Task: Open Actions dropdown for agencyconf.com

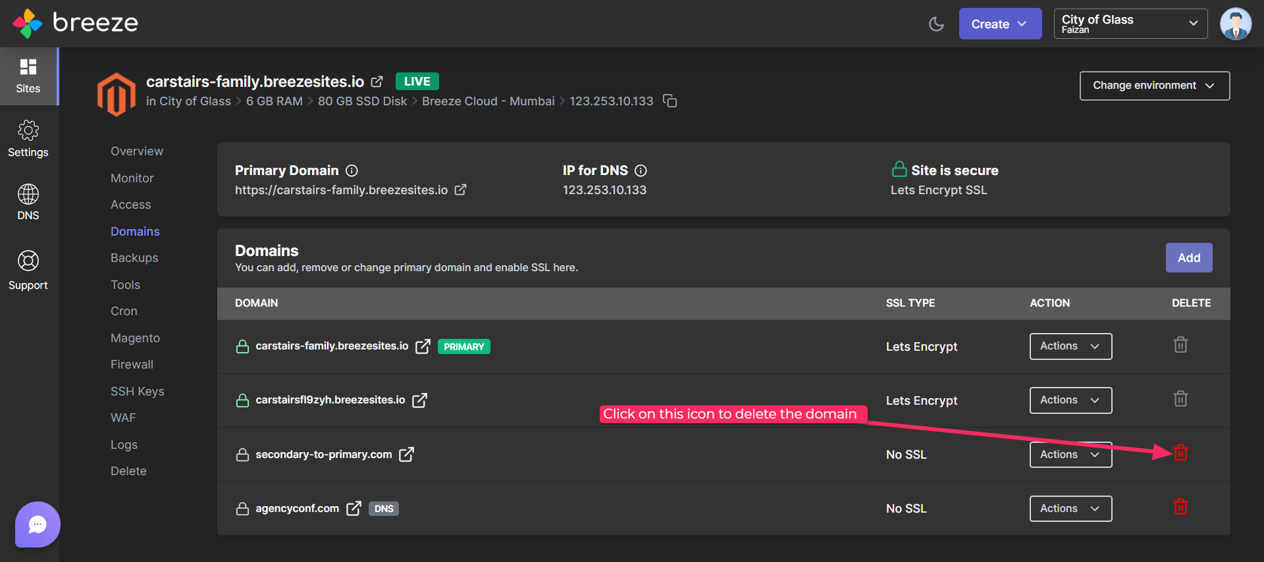Action: 1070,509
